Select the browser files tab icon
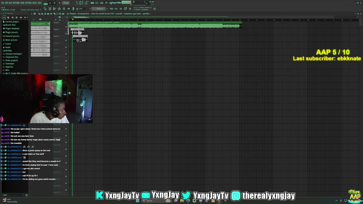 8,17
